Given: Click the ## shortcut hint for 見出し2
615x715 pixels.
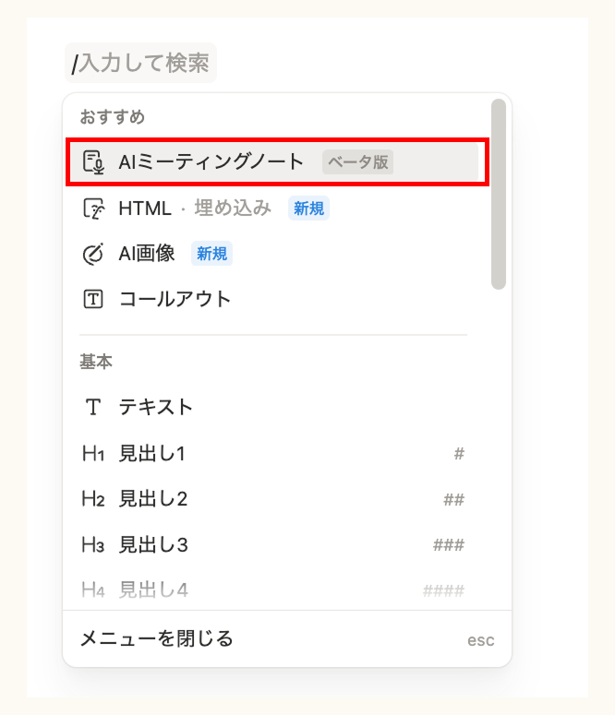Looking at the screenshot, I should (x=453, y=499).
